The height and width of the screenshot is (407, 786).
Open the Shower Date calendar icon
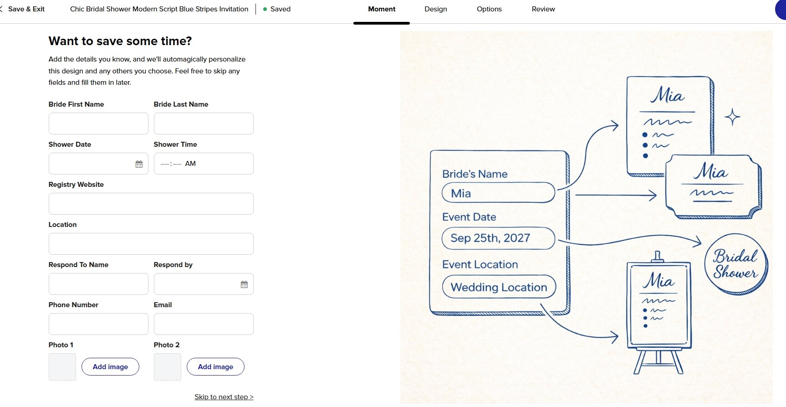tap(139, 164)
